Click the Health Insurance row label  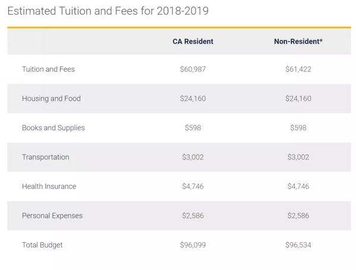tap(49, 187)
